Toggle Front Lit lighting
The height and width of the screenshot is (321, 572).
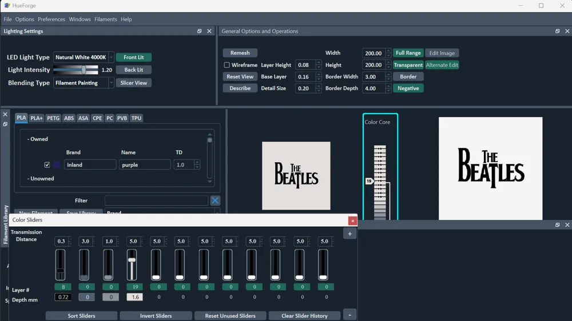pyautogui.click(x=133, y=57)
